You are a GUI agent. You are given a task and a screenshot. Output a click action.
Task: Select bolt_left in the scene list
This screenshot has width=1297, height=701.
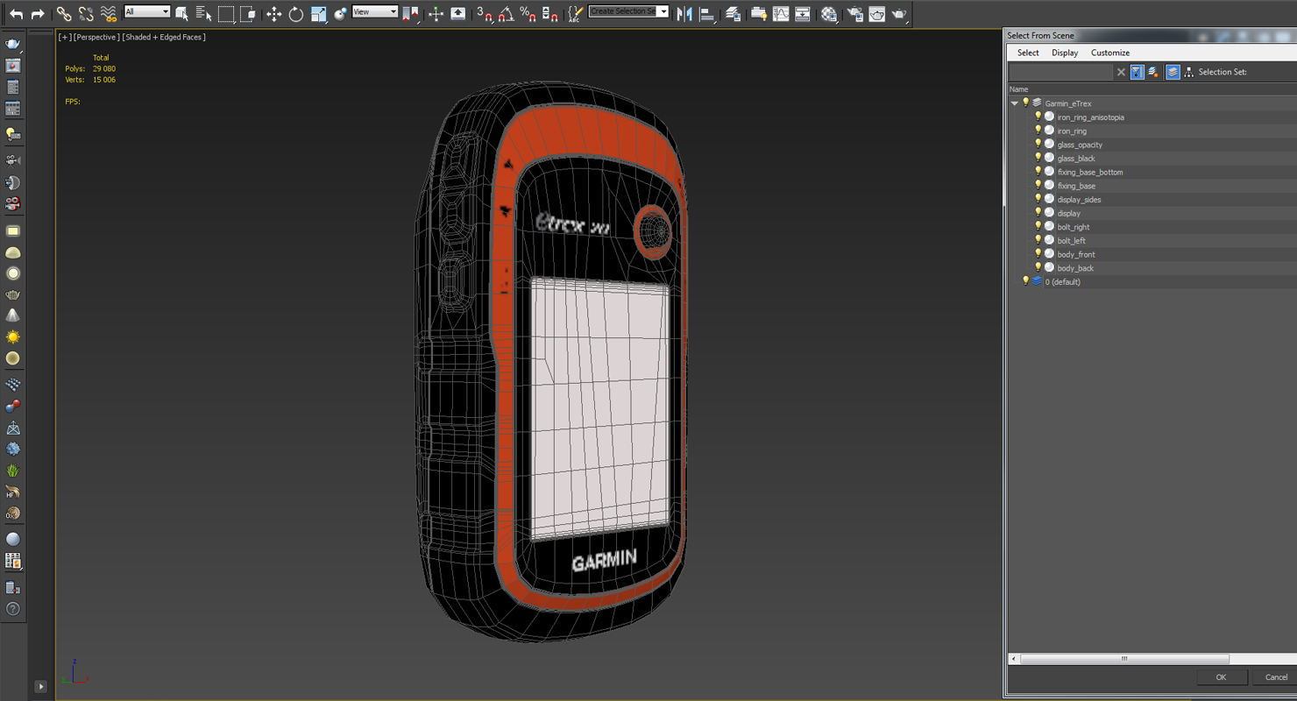pyautogui.click(x=1071, y=241)
